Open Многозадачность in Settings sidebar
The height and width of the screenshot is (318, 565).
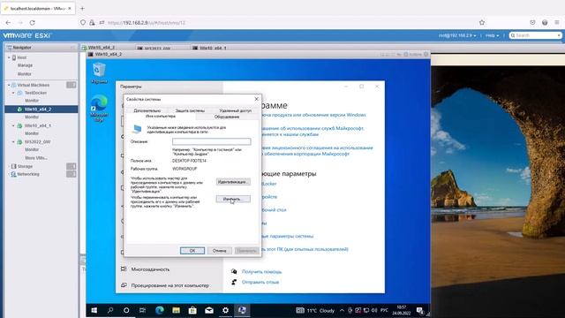point(150,269)
